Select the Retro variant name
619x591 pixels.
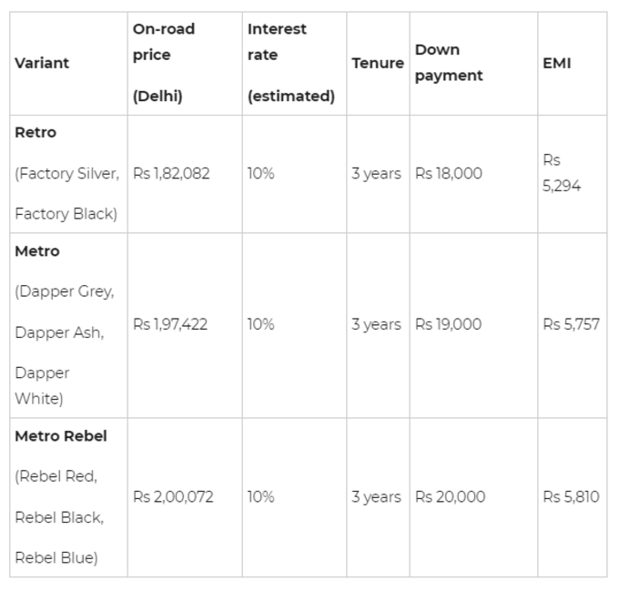click(x=36, y=132)
